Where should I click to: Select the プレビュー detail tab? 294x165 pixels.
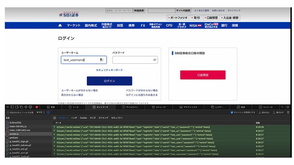(x=63, y=118)
